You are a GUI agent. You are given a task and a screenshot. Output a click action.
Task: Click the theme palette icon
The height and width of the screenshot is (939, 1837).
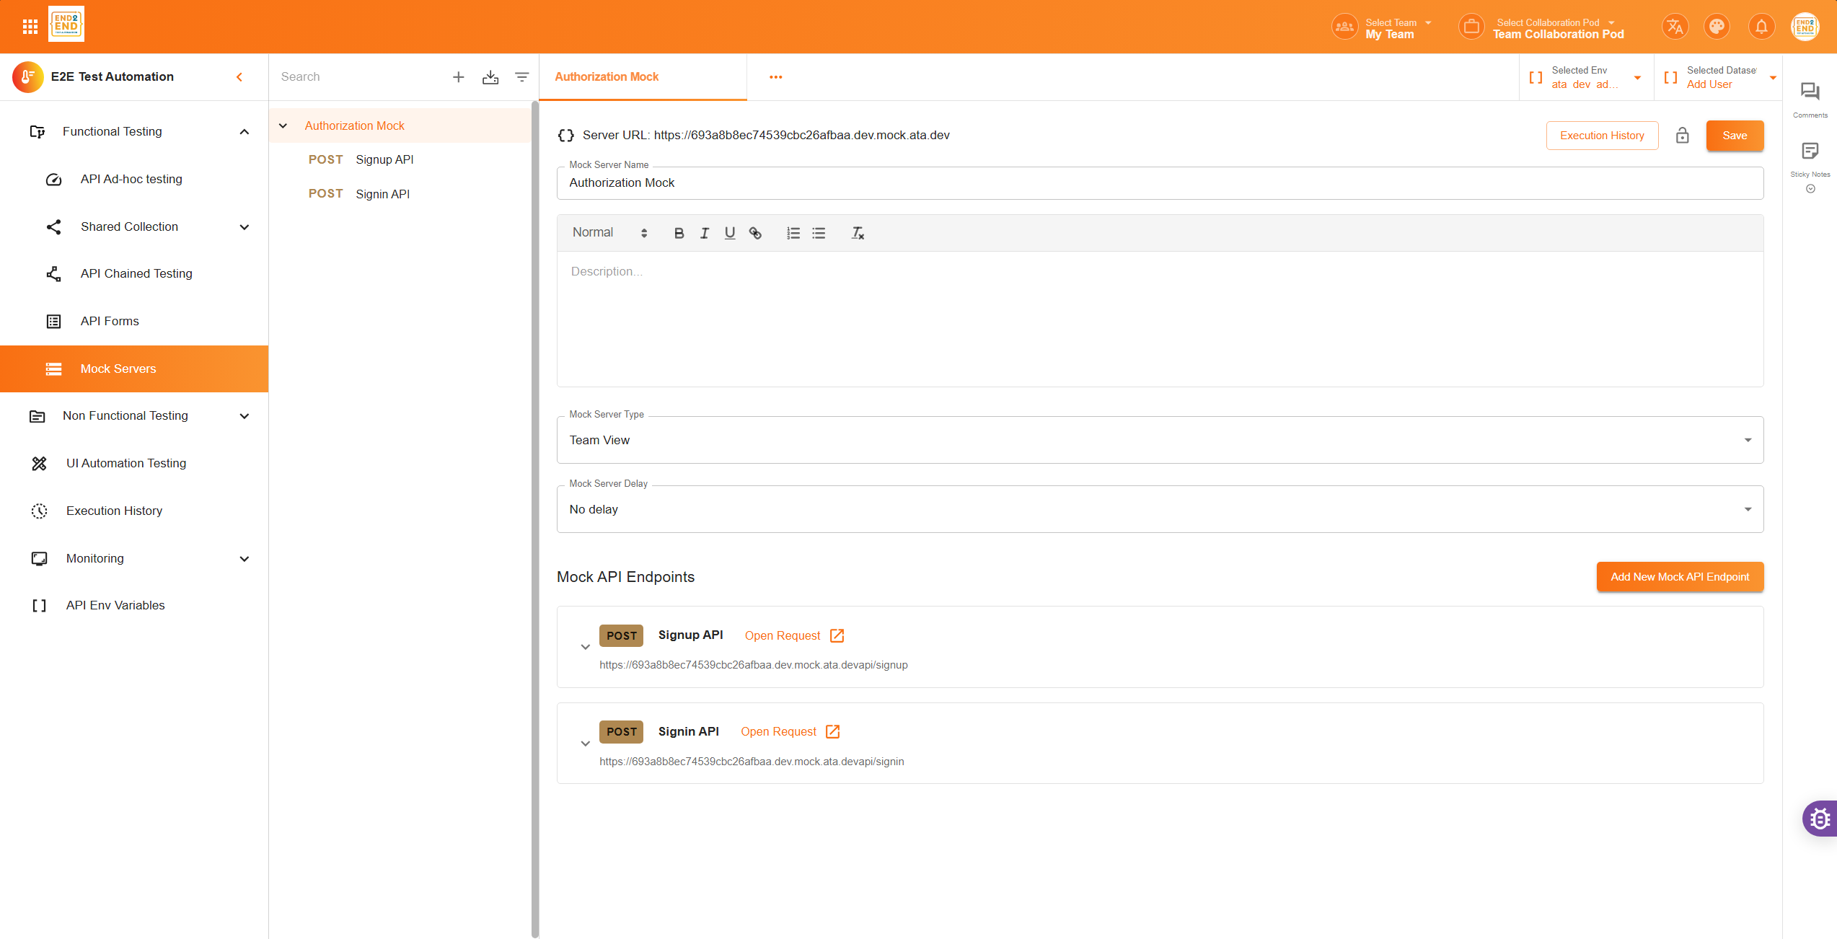pos(1717,27)
